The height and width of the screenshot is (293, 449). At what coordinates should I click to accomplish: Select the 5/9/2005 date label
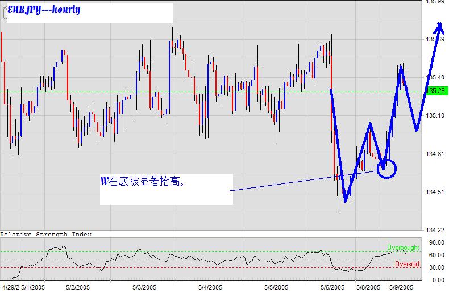pyautogui.click(x=401, y=287)
